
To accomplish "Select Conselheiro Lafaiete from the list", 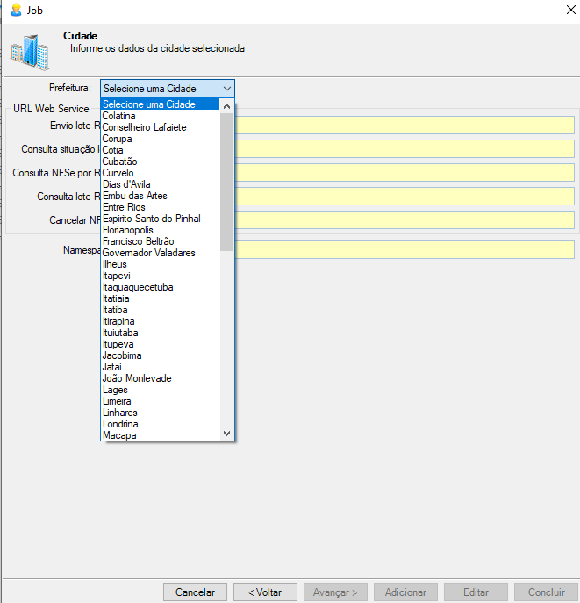I will tap(144, 127).
